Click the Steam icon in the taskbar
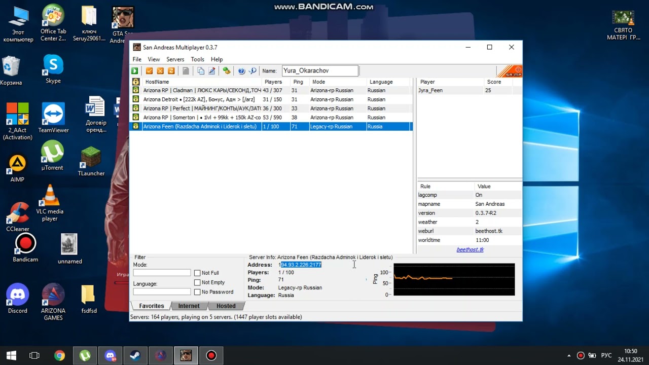 [x=135, y=355]
